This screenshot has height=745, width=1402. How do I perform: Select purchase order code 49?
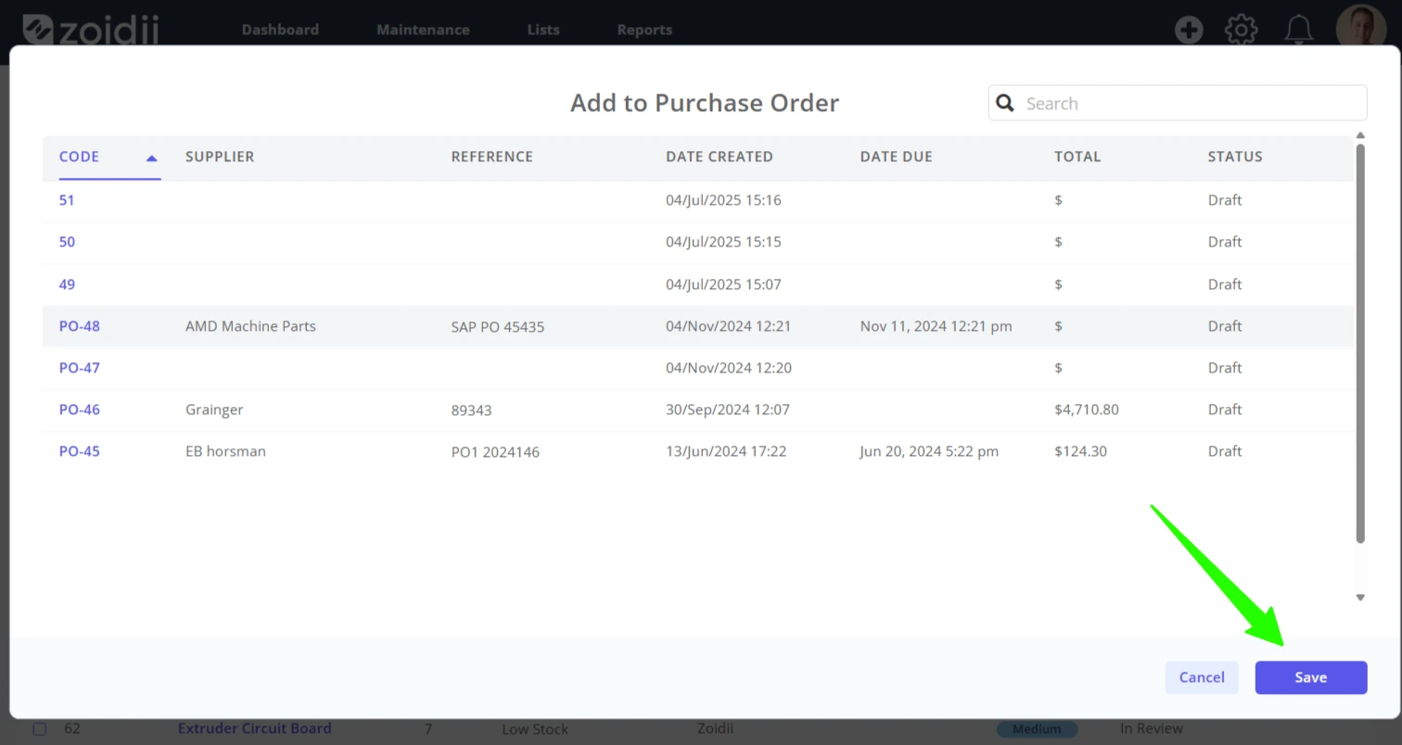(x=67, y=284)
